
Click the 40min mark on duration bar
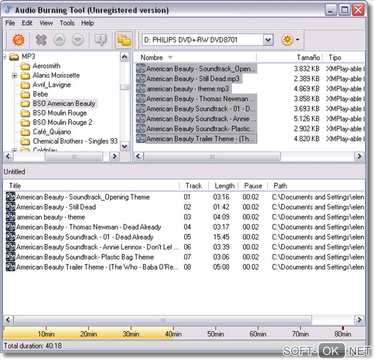click(173, 334)
